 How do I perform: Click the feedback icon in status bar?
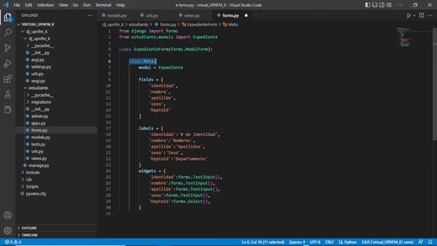[x=421, y=242]
